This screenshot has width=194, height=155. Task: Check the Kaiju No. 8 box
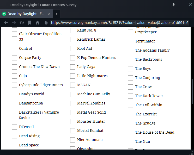[73, 30]
